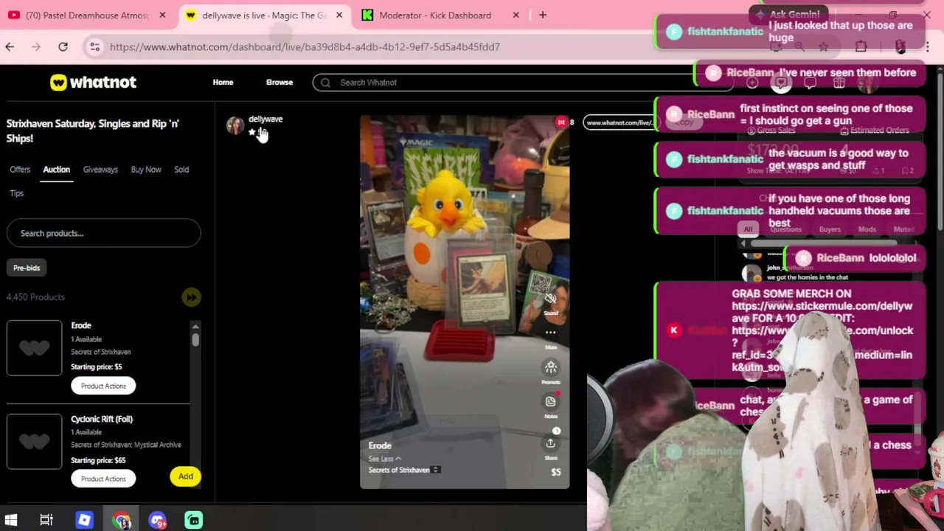Click the Erode product title
944x531 pixels.
[x=81, y=325]
